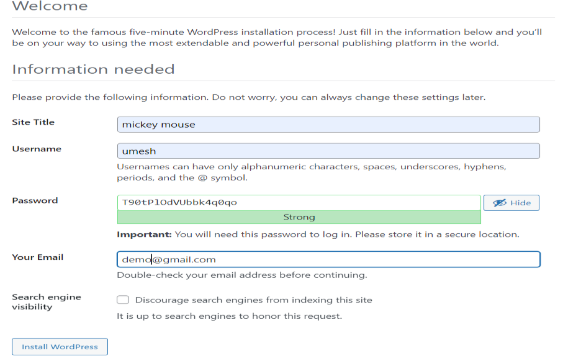Click the Your Email input box
Screen dimensions: 563x356
click(328, 259)
